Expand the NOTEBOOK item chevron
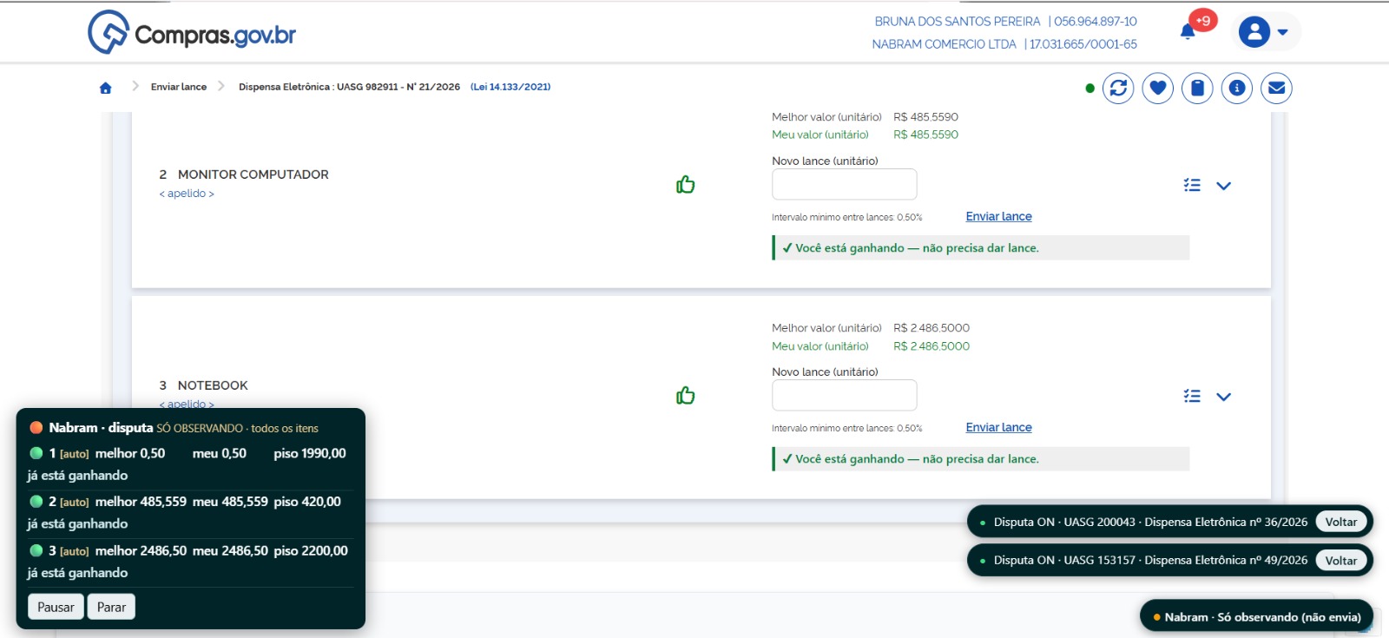The width and height of the screenshot is (1389, 638). coord(1224,397)
